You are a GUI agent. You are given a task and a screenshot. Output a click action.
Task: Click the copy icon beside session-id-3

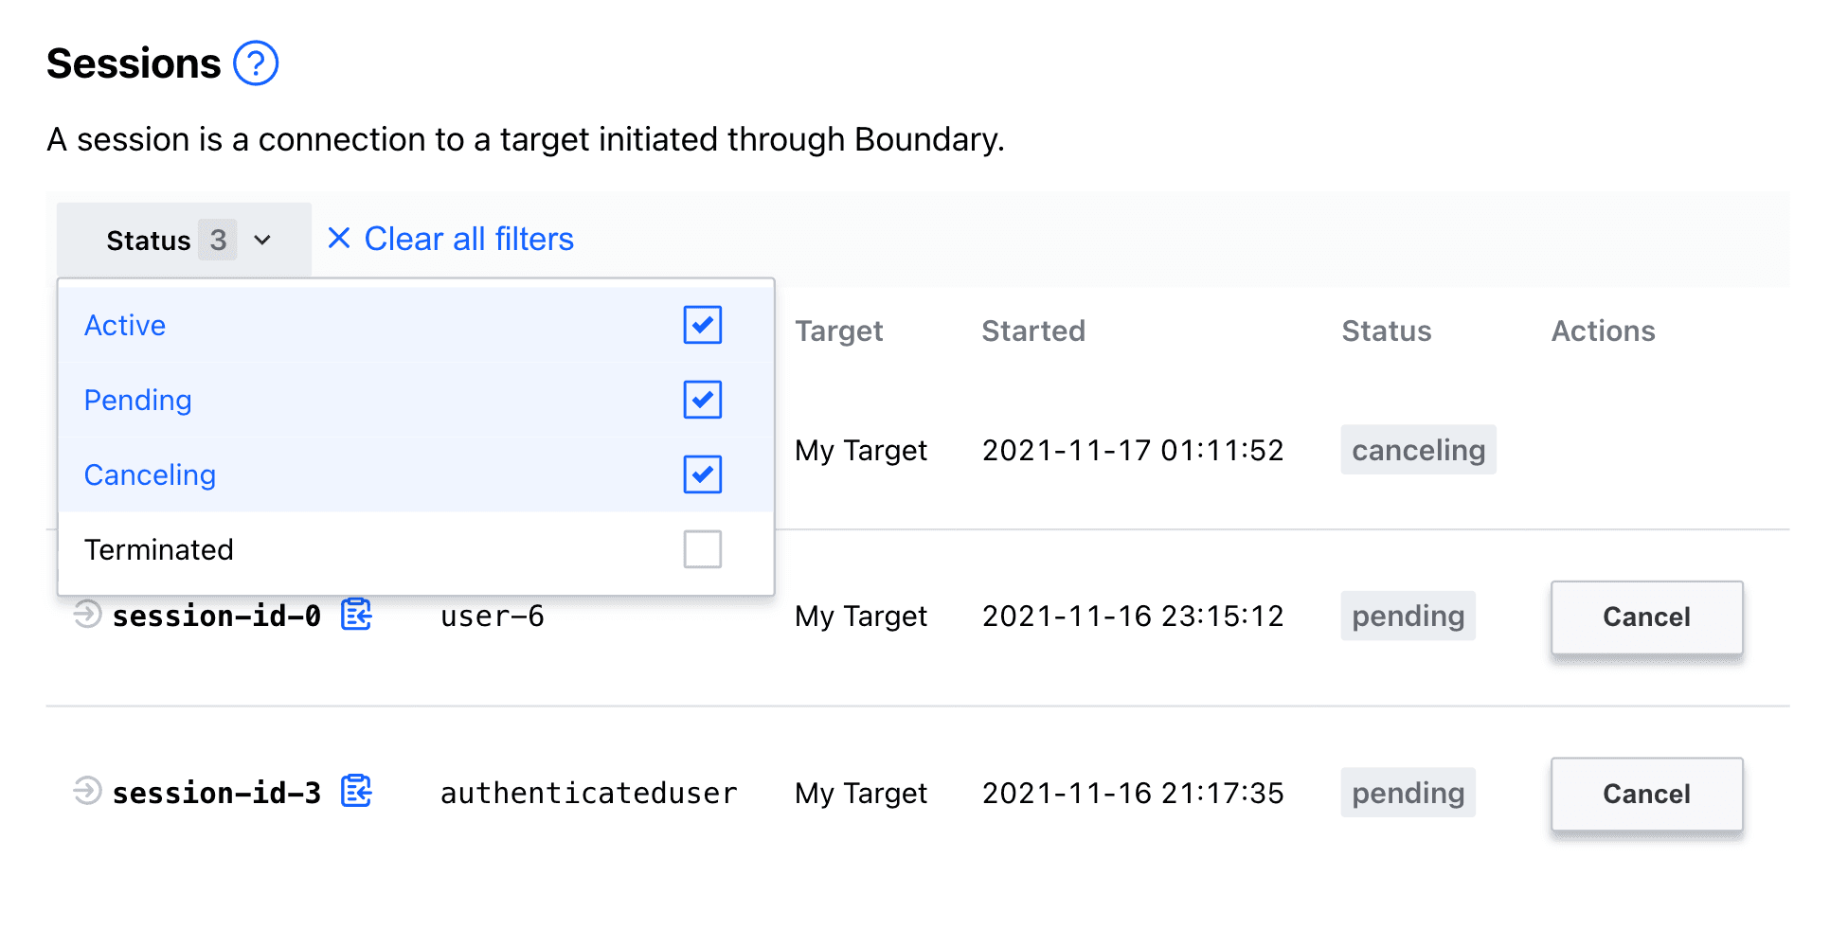pyautogui.click(x=356, y=792)
